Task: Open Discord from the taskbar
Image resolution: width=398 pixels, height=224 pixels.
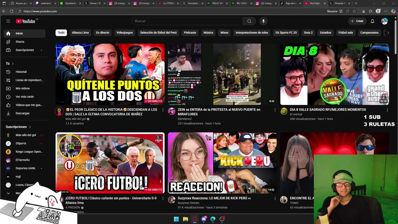Action: pyautogui.click(x=204, y=219)
